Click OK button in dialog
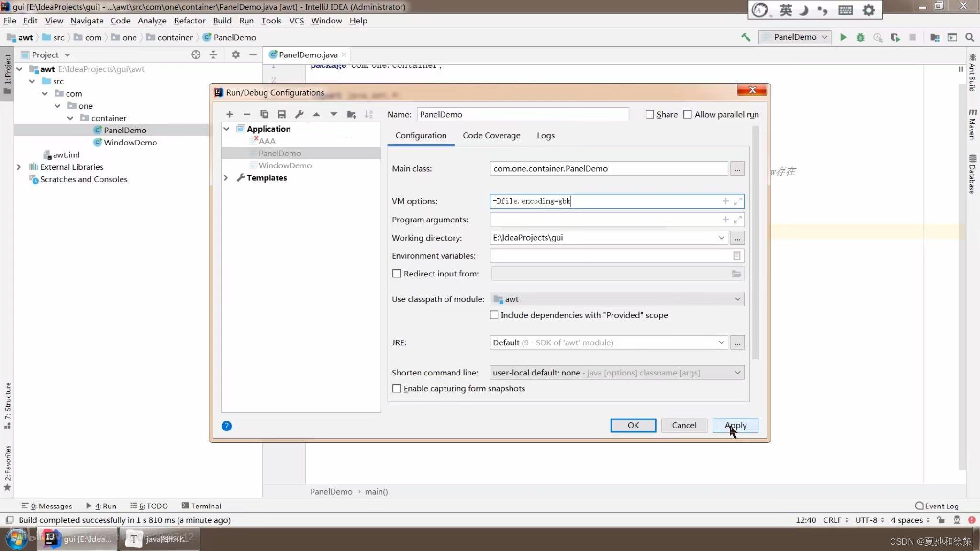The height and width of the screenshot is (551, 980). pyautogui.click(x=633, y=425)
